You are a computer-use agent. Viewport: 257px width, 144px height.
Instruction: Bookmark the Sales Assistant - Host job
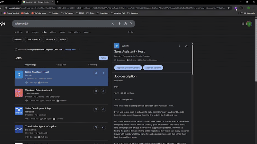pyautogui.click(x=96, y=73)
